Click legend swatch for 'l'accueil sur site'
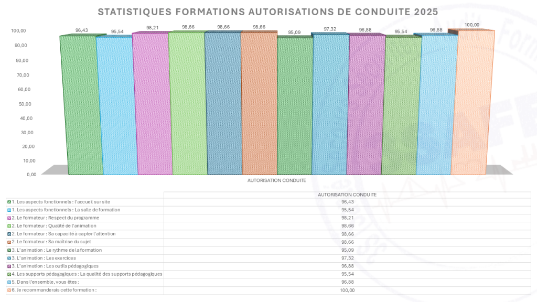537x302 pixels. (9, 202)
